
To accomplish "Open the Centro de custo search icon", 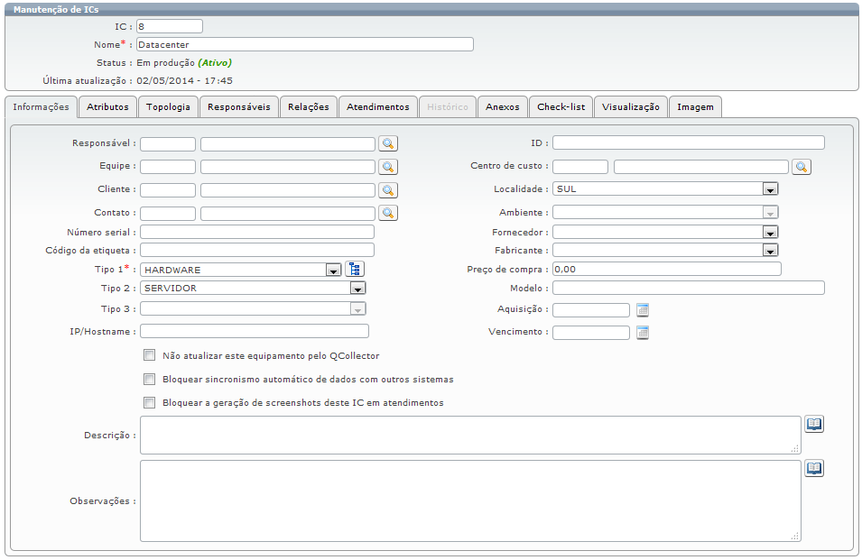I will point(802,167).
